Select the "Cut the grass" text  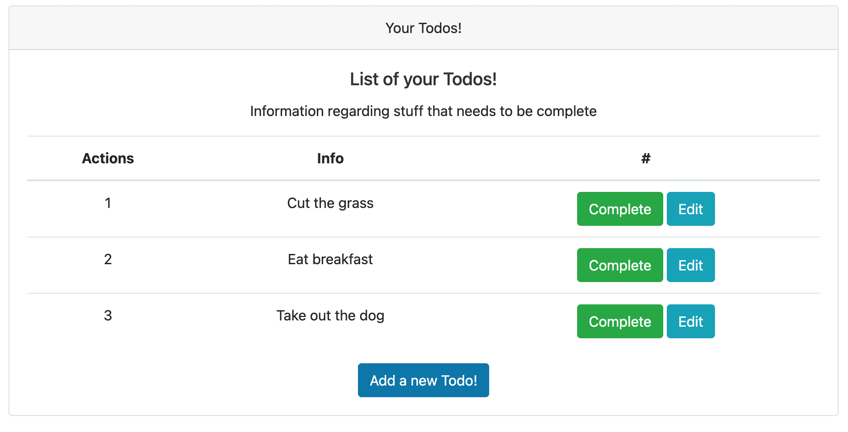point(330,203)
